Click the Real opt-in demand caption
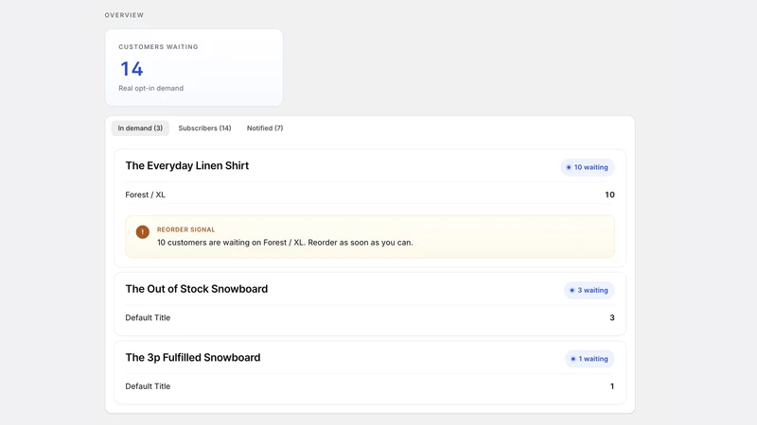The height and width of the screenshot is (425, 757). (151, 88)
